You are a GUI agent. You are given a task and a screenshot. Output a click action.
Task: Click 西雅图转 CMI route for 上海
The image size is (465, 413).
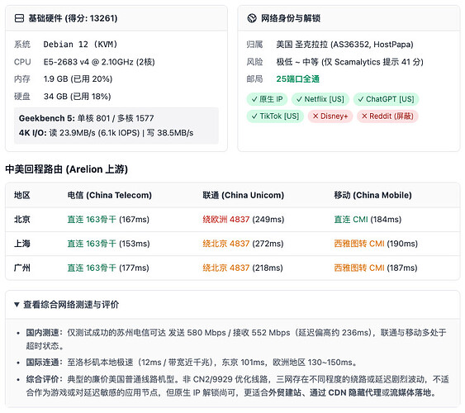pos(359,244)
